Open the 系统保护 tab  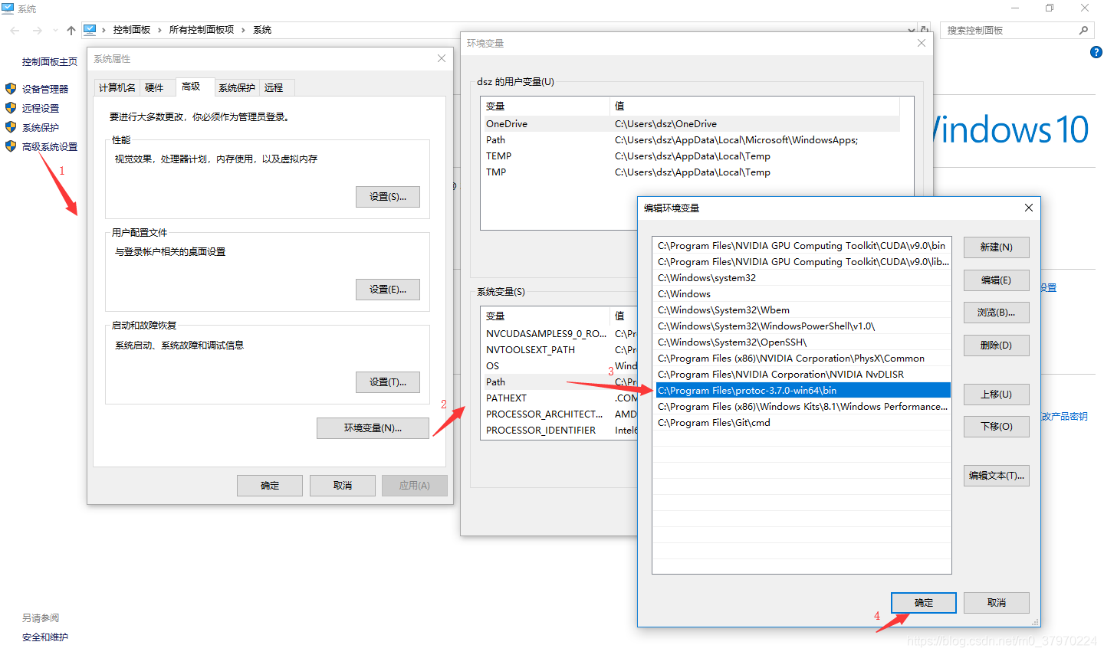[237, 88]
